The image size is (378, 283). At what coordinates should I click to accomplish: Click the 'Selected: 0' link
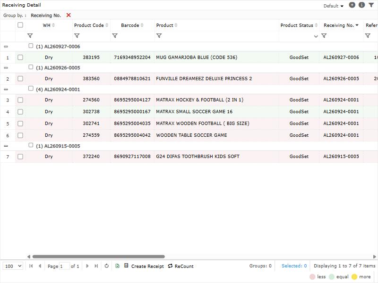[294, 266]
